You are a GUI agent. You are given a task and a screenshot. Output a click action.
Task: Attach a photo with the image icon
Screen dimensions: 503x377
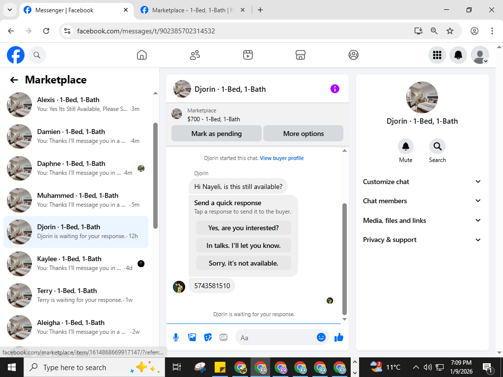(x=192, y=337)
